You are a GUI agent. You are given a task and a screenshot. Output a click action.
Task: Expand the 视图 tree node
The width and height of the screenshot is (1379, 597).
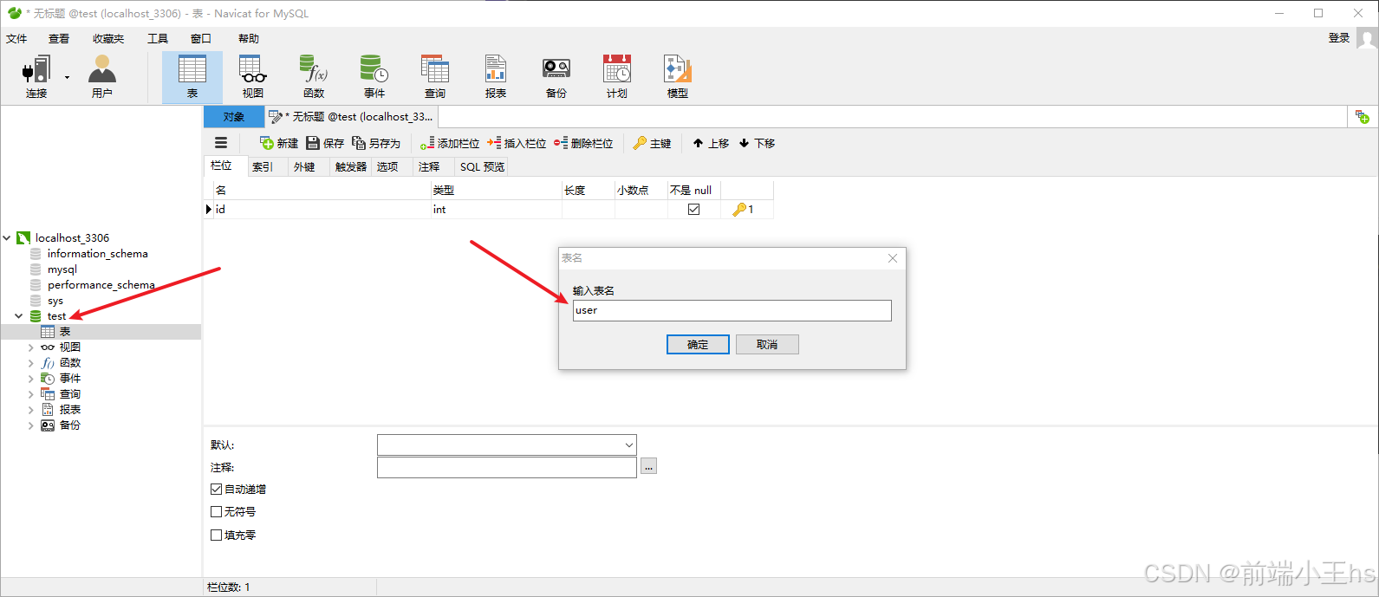pyautogui.click(x=31, y=347)
